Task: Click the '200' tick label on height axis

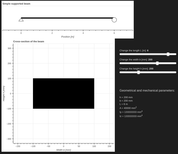Action: click(x=10, y=63)
